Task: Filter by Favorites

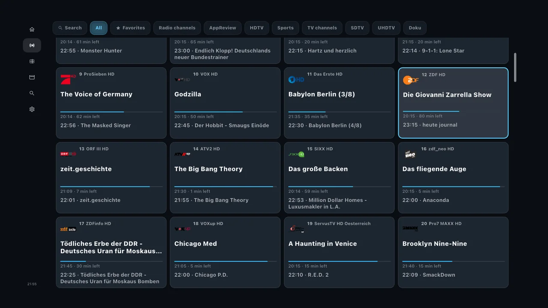Action: 130,28
